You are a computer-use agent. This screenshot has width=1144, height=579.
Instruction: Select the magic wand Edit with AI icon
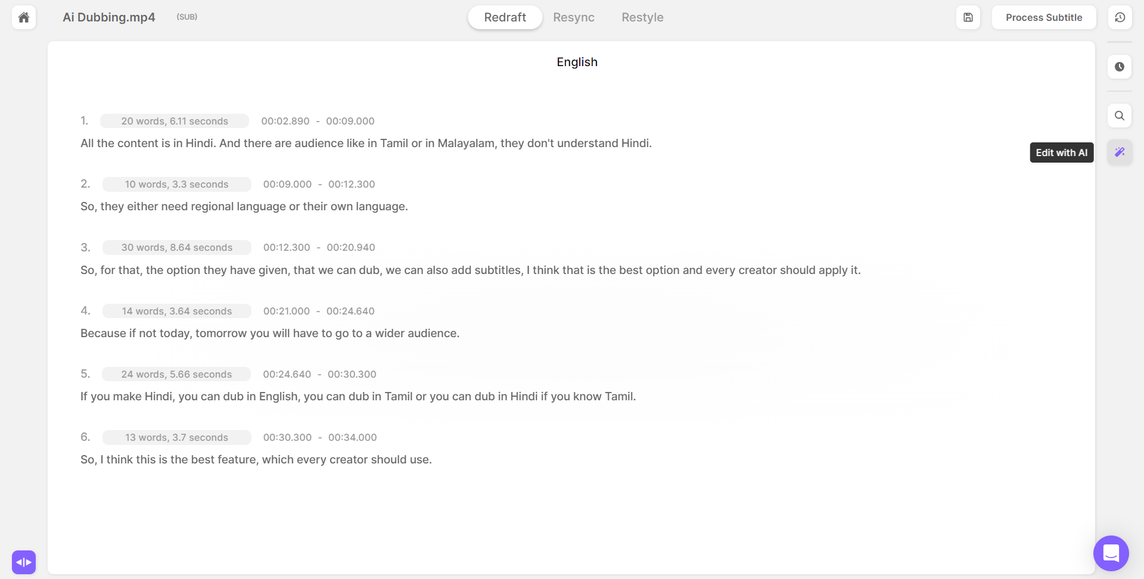coord(1120,152)
